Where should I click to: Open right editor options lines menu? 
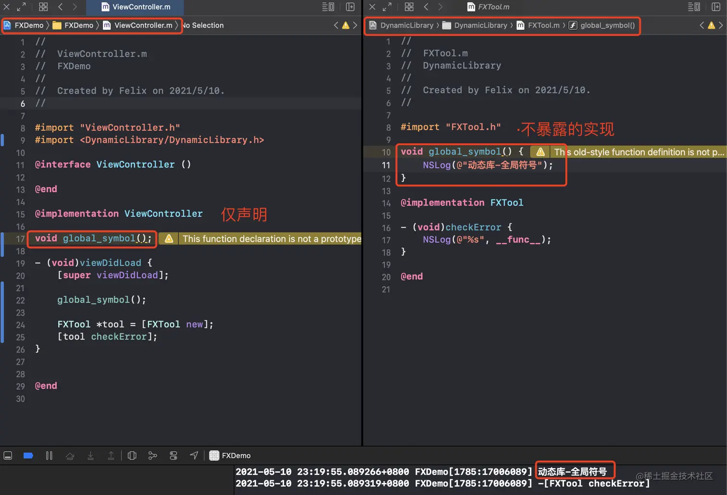(x=694, y=7)
